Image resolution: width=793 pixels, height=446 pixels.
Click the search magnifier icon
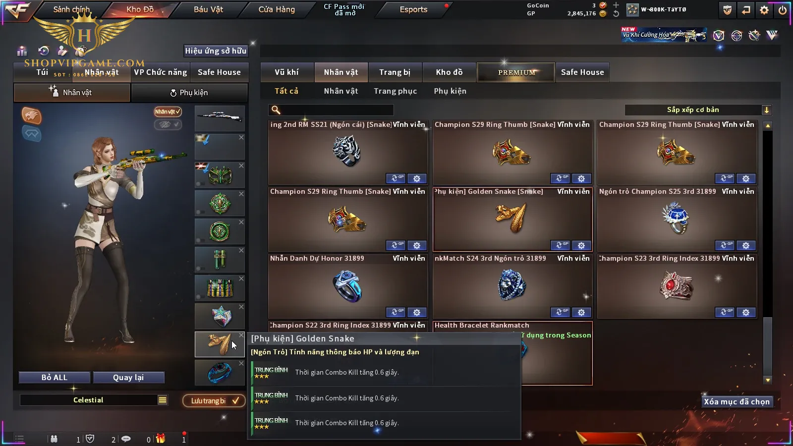pos(276,110)
